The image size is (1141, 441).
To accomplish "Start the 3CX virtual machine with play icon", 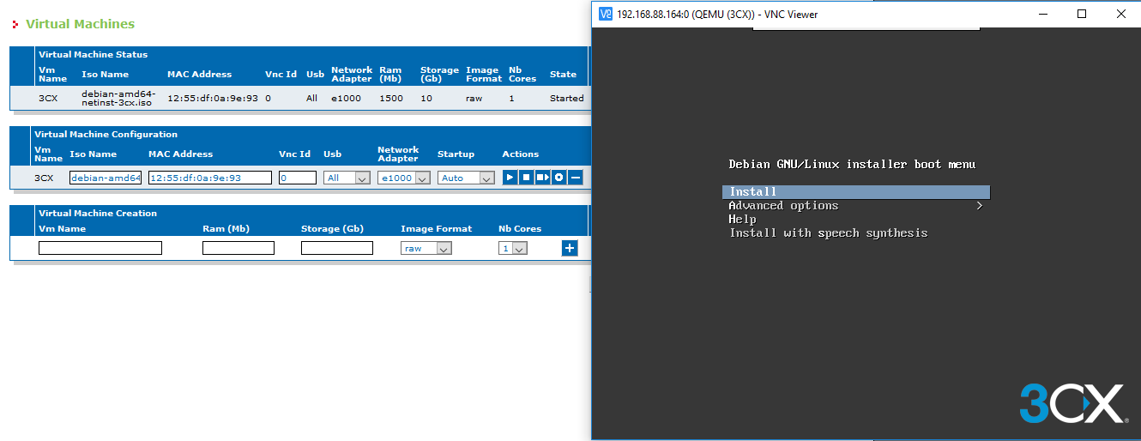I will [510, 178].
